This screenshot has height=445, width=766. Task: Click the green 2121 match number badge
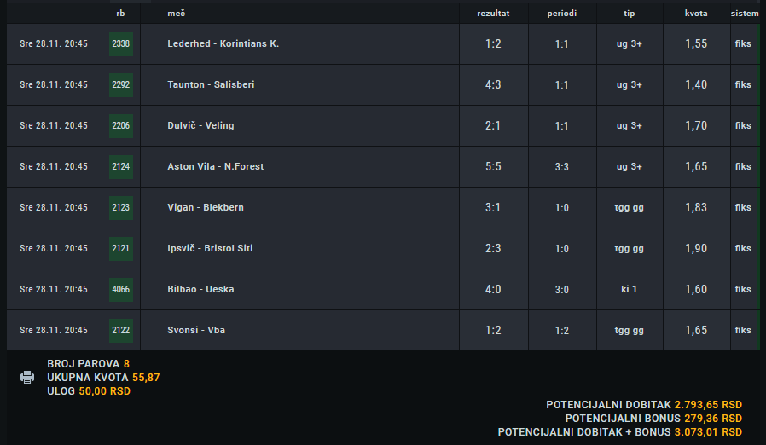pos(120,248)
